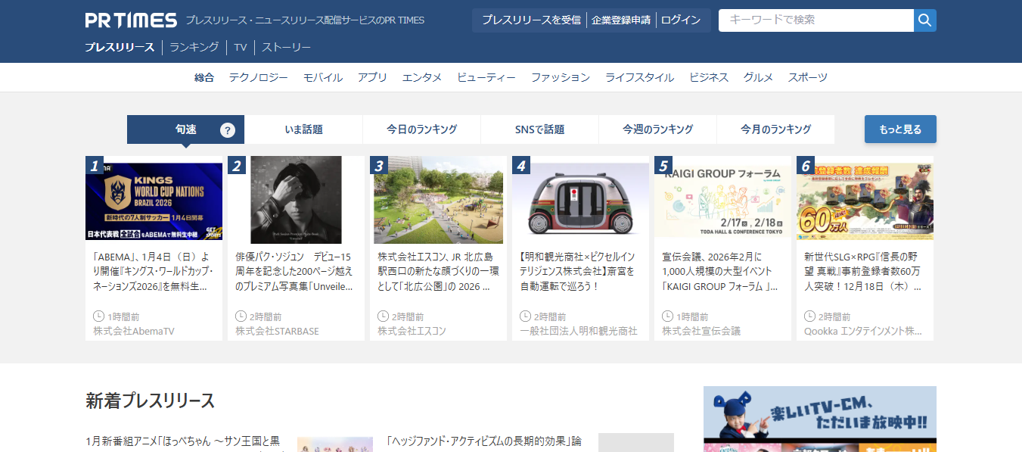Open the 信長の野望 60万人 thumbnail

[x=865, y=200]
